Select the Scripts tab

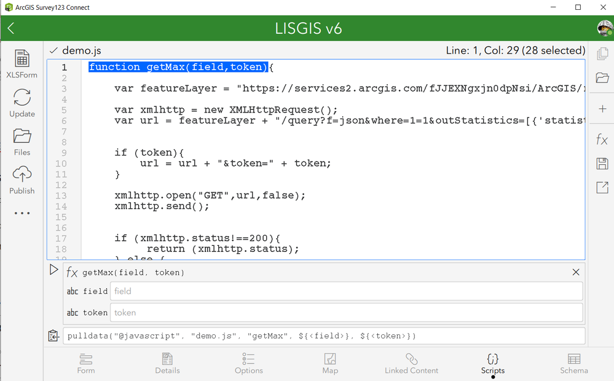tap(492, 364)
